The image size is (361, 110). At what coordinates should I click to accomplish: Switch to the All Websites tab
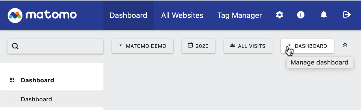point(182,15)
